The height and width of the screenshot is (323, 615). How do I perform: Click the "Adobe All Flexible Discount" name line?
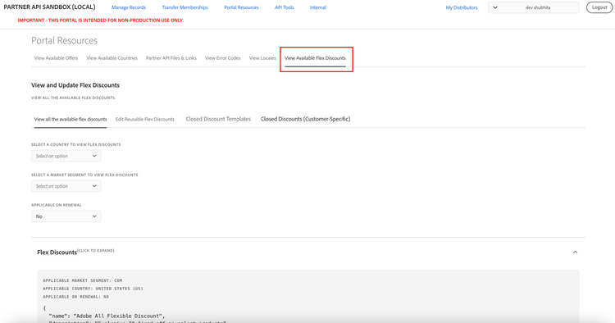(x=107, y=316)
